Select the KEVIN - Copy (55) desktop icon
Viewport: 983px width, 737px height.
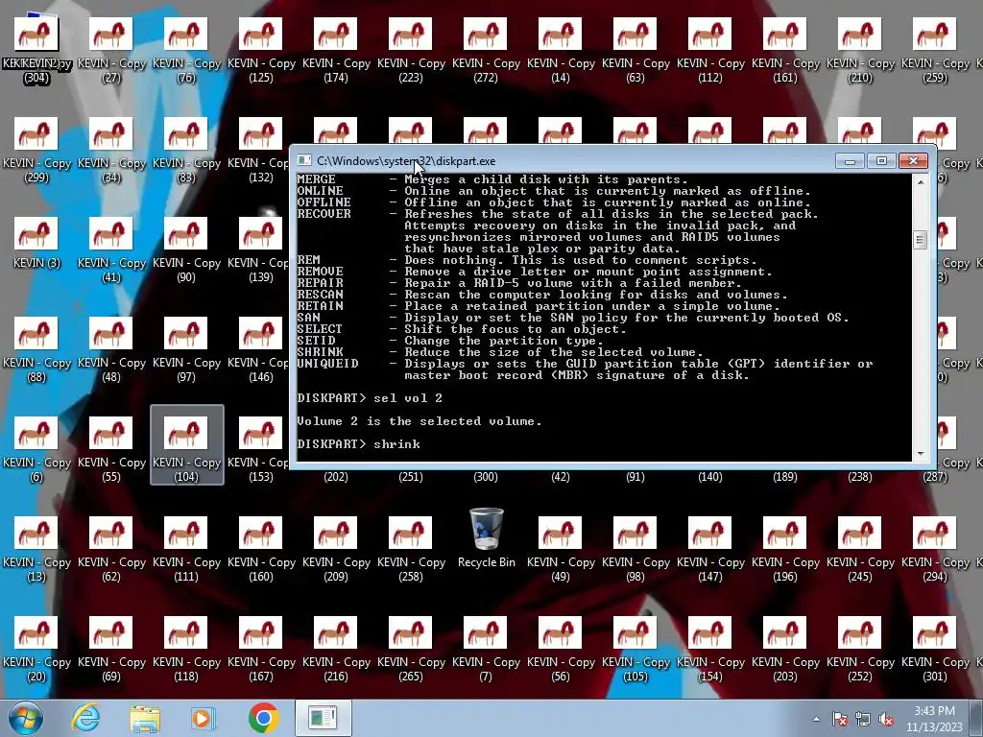point(111,449)
